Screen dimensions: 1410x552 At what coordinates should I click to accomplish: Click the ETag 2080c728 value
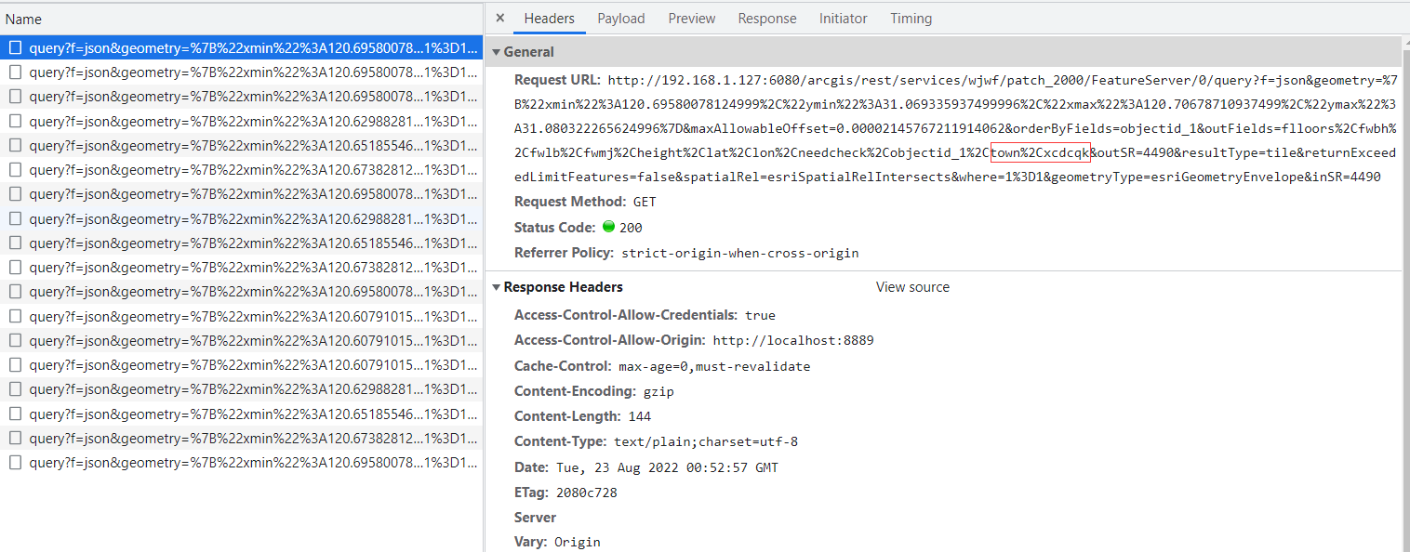click(587, 493)
